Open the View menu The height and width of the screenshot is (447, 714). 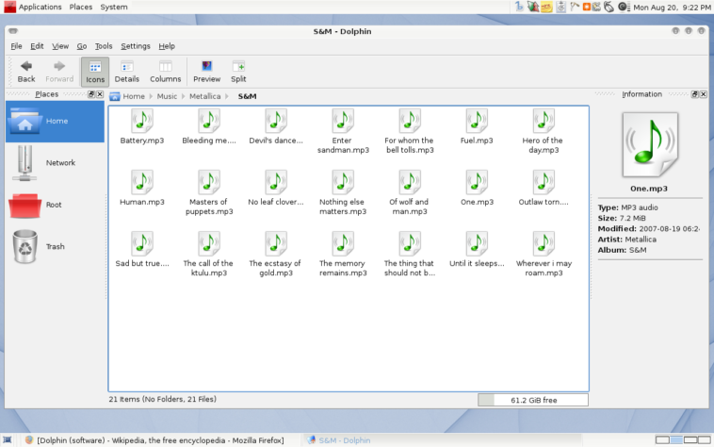60,46
